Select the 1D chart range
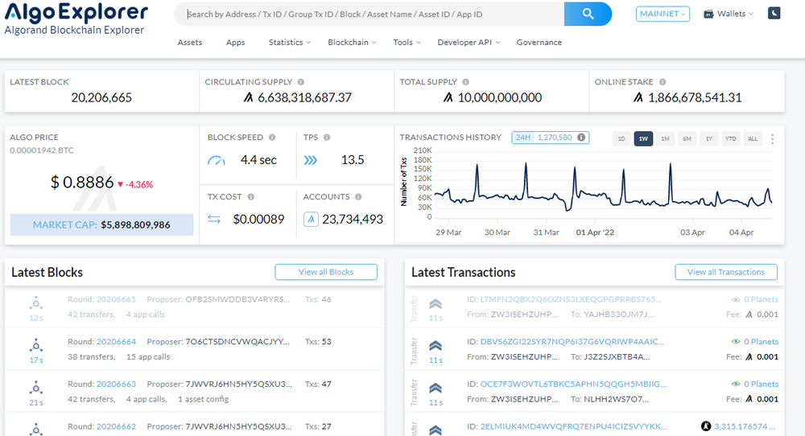The height and width of the screenshot is (436, 805). pos(621,139)
